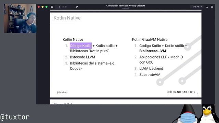Click the slide footer "@tuxtor"

point(62,92)
